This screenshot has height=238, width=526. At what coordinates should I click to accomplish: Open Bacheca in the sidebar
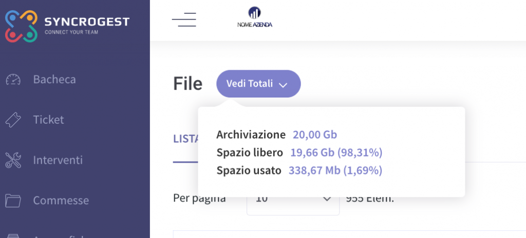[x=54, y=80]
